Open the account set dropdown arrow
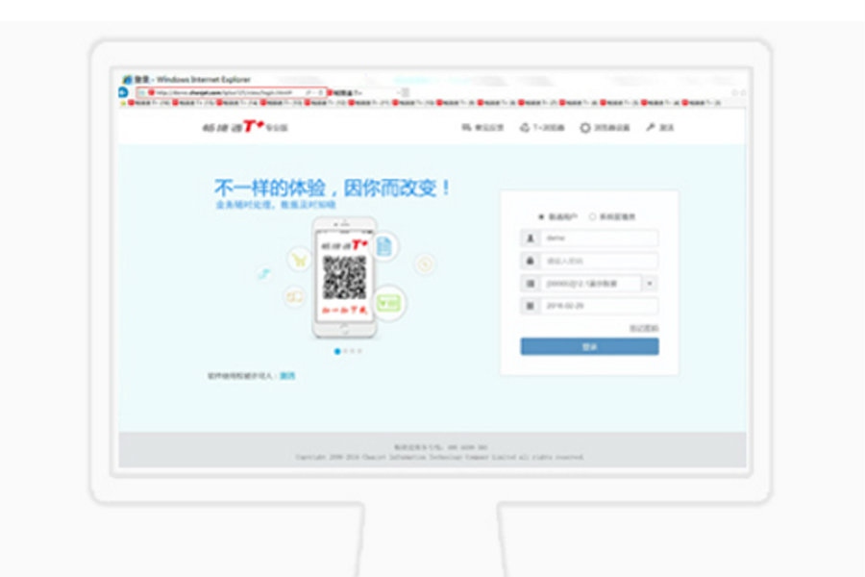Screen dimensions: 865x577 coord(650,284)
